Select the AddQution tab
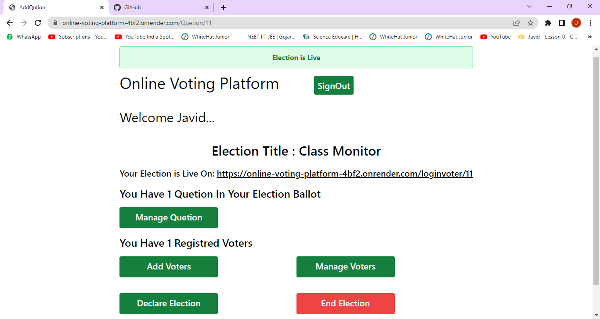Screen dimensions: 600x319 coord(48,7)
